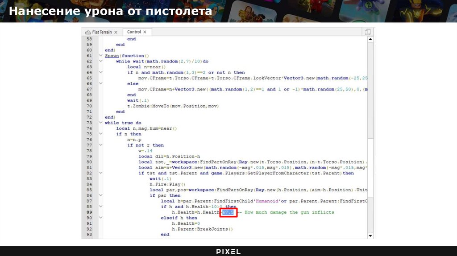The height and width of the screenshot is (256, 457).
Task: Click 'h.Fire:Play()' on line 84
Action: pos(168,184)
